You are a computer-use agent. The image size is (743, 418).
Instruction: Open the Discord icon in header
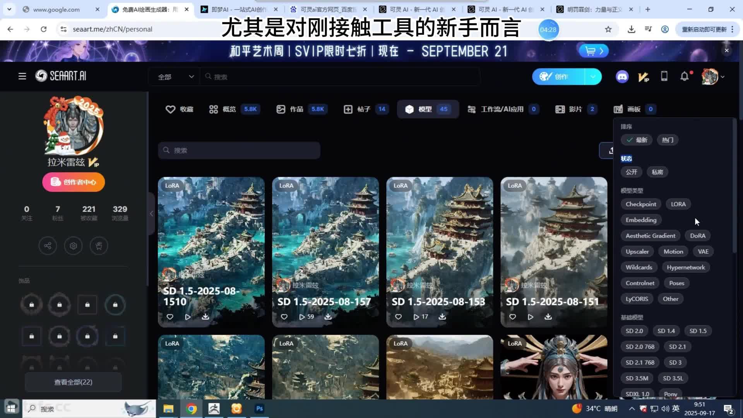pyautogui.click(x=622, y=77)
